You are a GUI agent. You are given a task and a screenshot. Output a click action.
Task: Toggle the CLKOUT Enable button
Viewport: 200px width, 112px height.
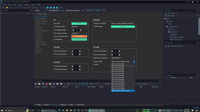pyautogui.click(x=123, y=27)
